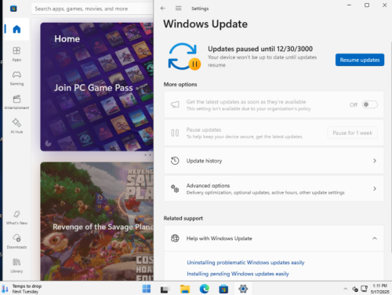Show hidden tray icons chevron
The width and height of the screenshot is (392, 295).
click(346, 289)
